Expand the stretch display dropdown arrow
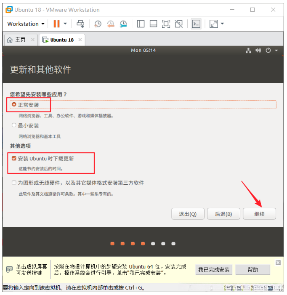The height and width of the screenshot is (295, 287). (222, 24)
